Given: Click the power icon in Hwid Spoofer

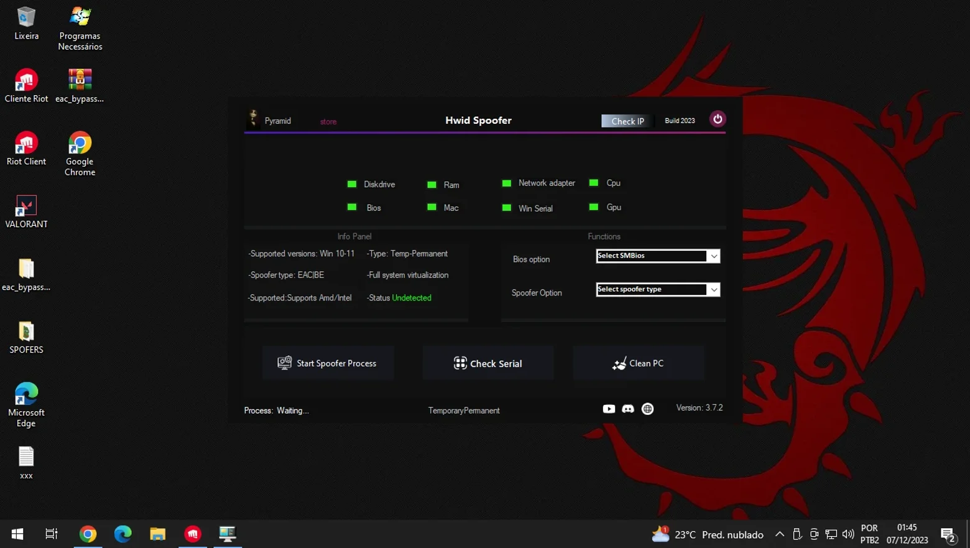Looking at the screenshot, I should pos(718,119).
